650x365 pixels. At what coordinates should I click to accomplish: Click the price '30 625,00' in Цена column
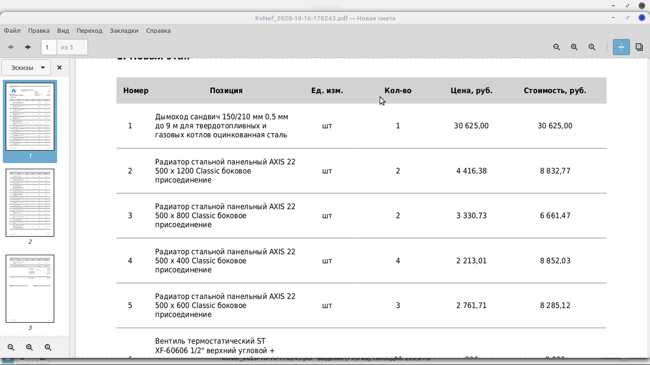pos(471,126)
